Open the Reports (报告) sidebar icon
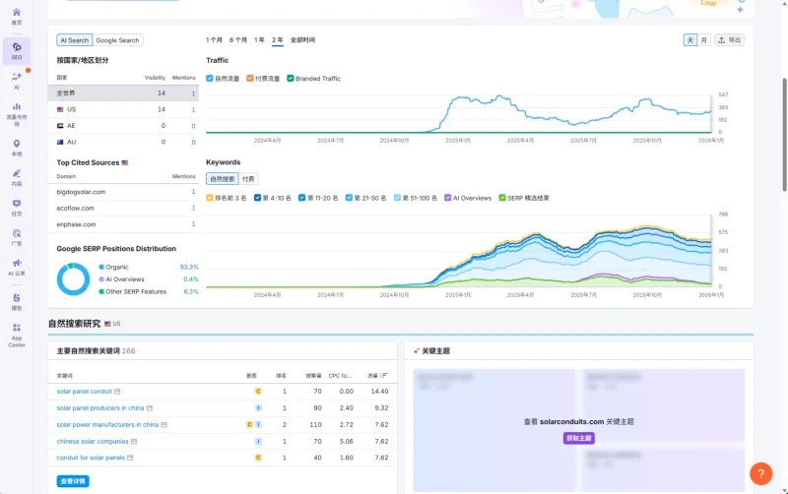The height and width of the screenshot is (494, 788). pos(17,302)
